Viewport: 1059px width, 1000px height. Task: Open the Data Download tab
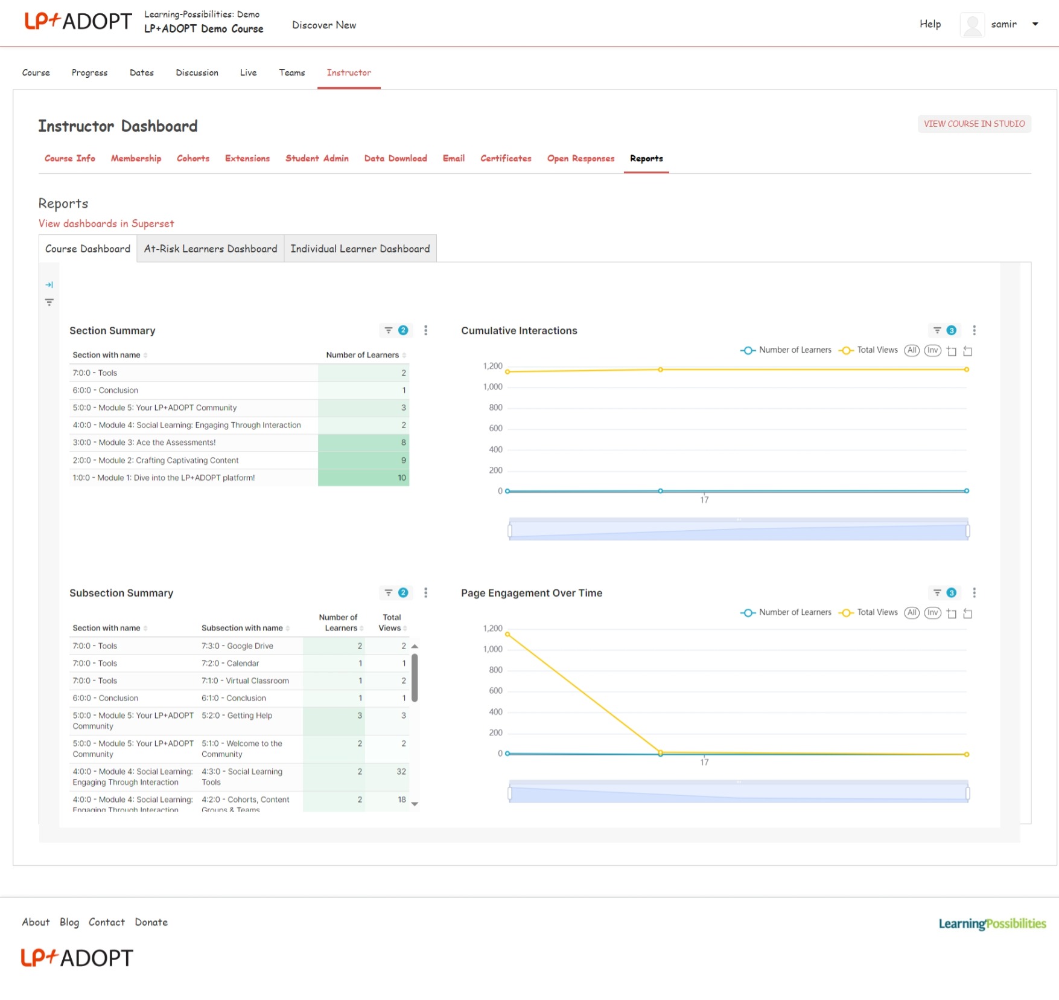pos(395,158)
